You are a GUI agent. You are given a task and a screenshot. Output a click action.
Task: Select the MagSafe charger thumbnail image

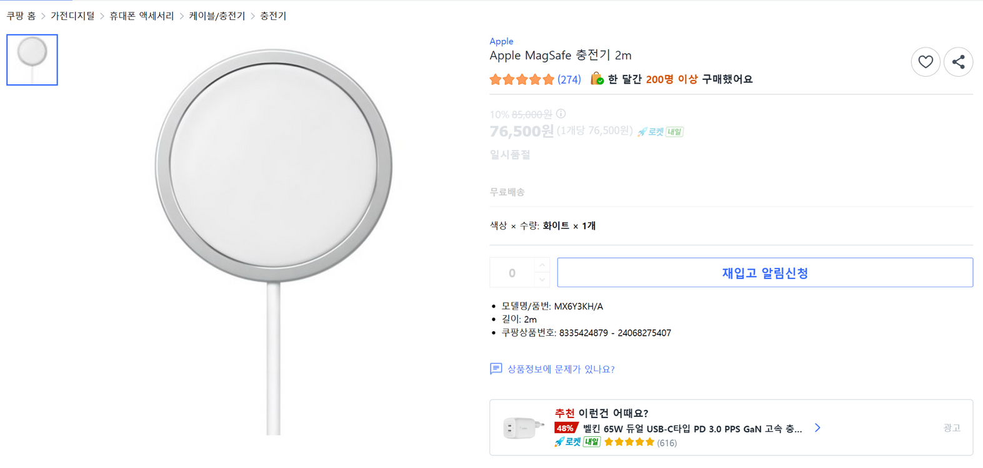tap(32, 60)
